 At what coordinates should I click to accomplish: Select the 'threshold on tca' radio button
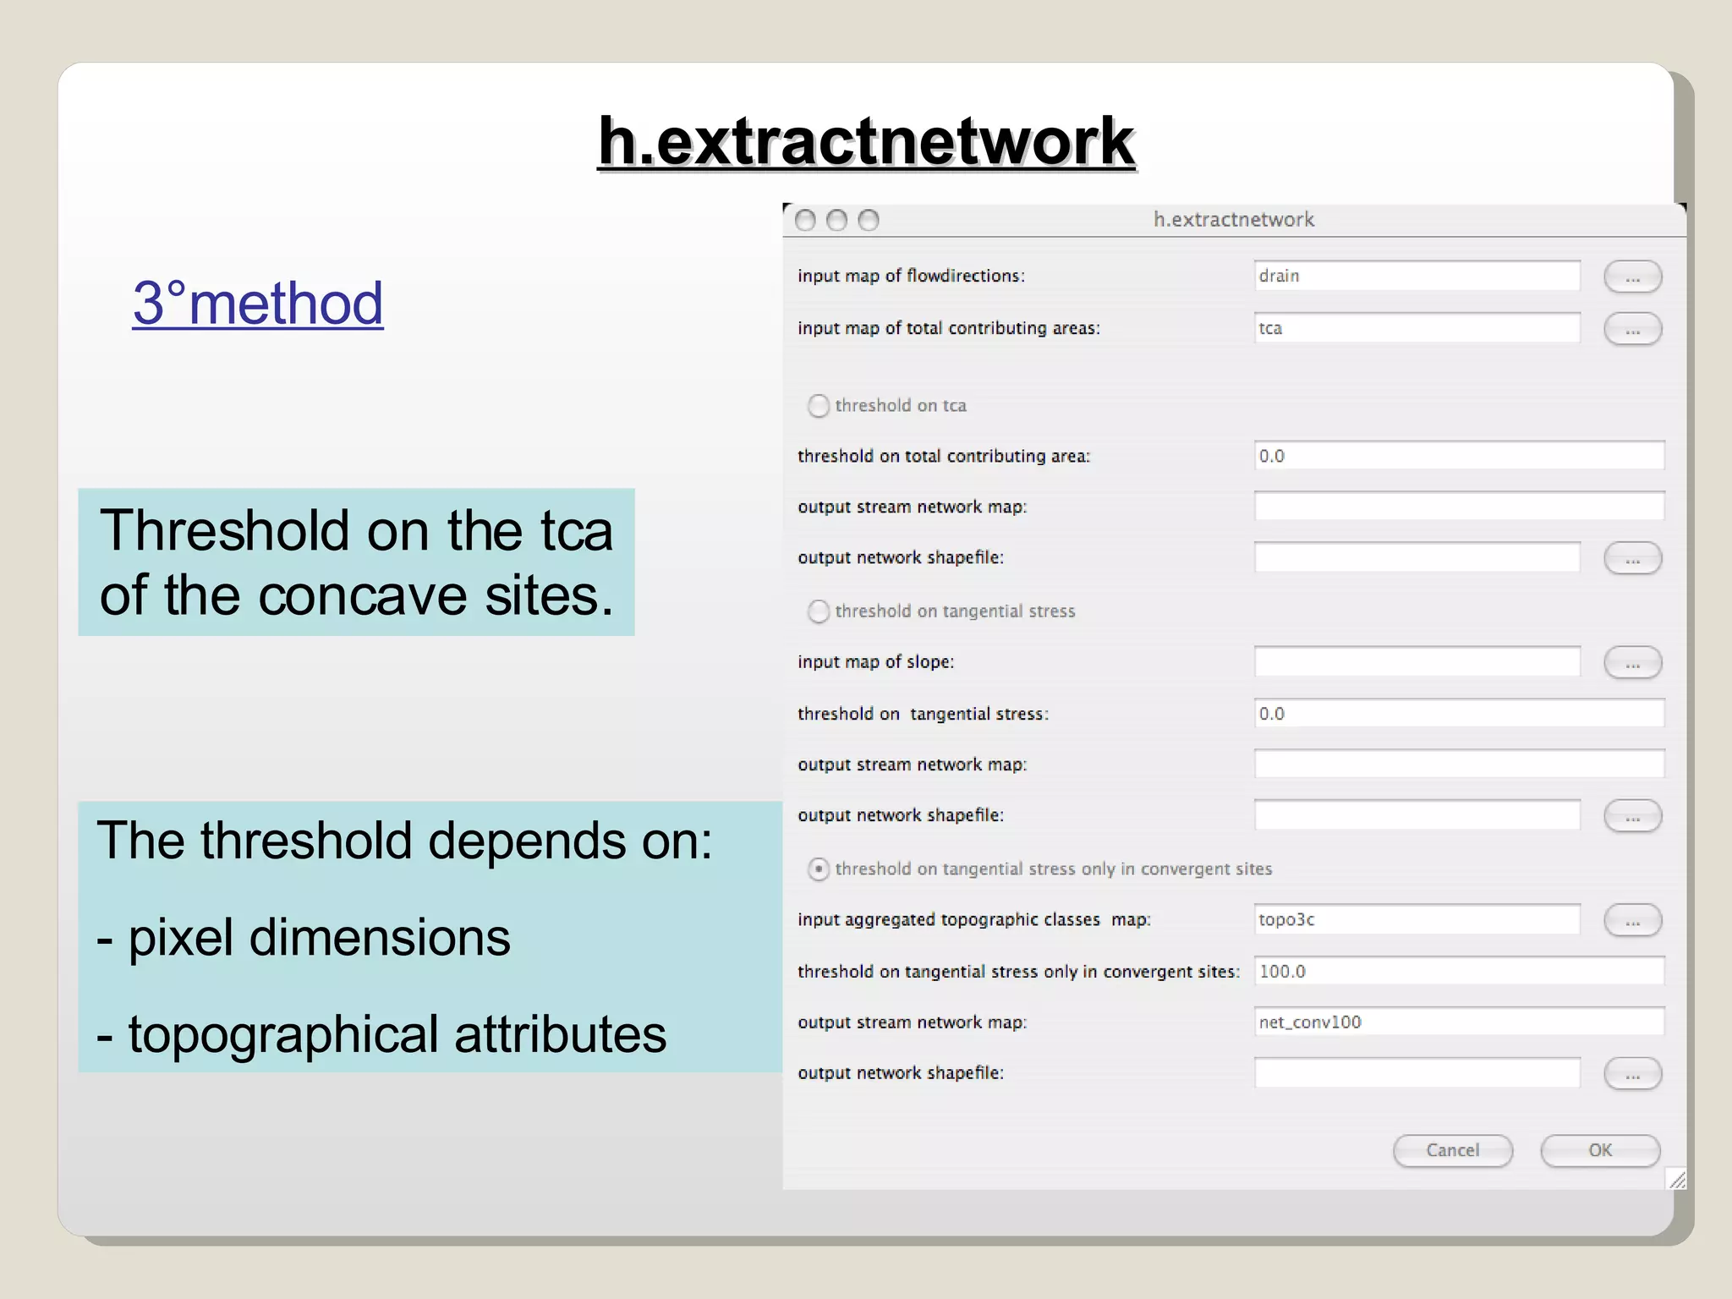[818, 406]
